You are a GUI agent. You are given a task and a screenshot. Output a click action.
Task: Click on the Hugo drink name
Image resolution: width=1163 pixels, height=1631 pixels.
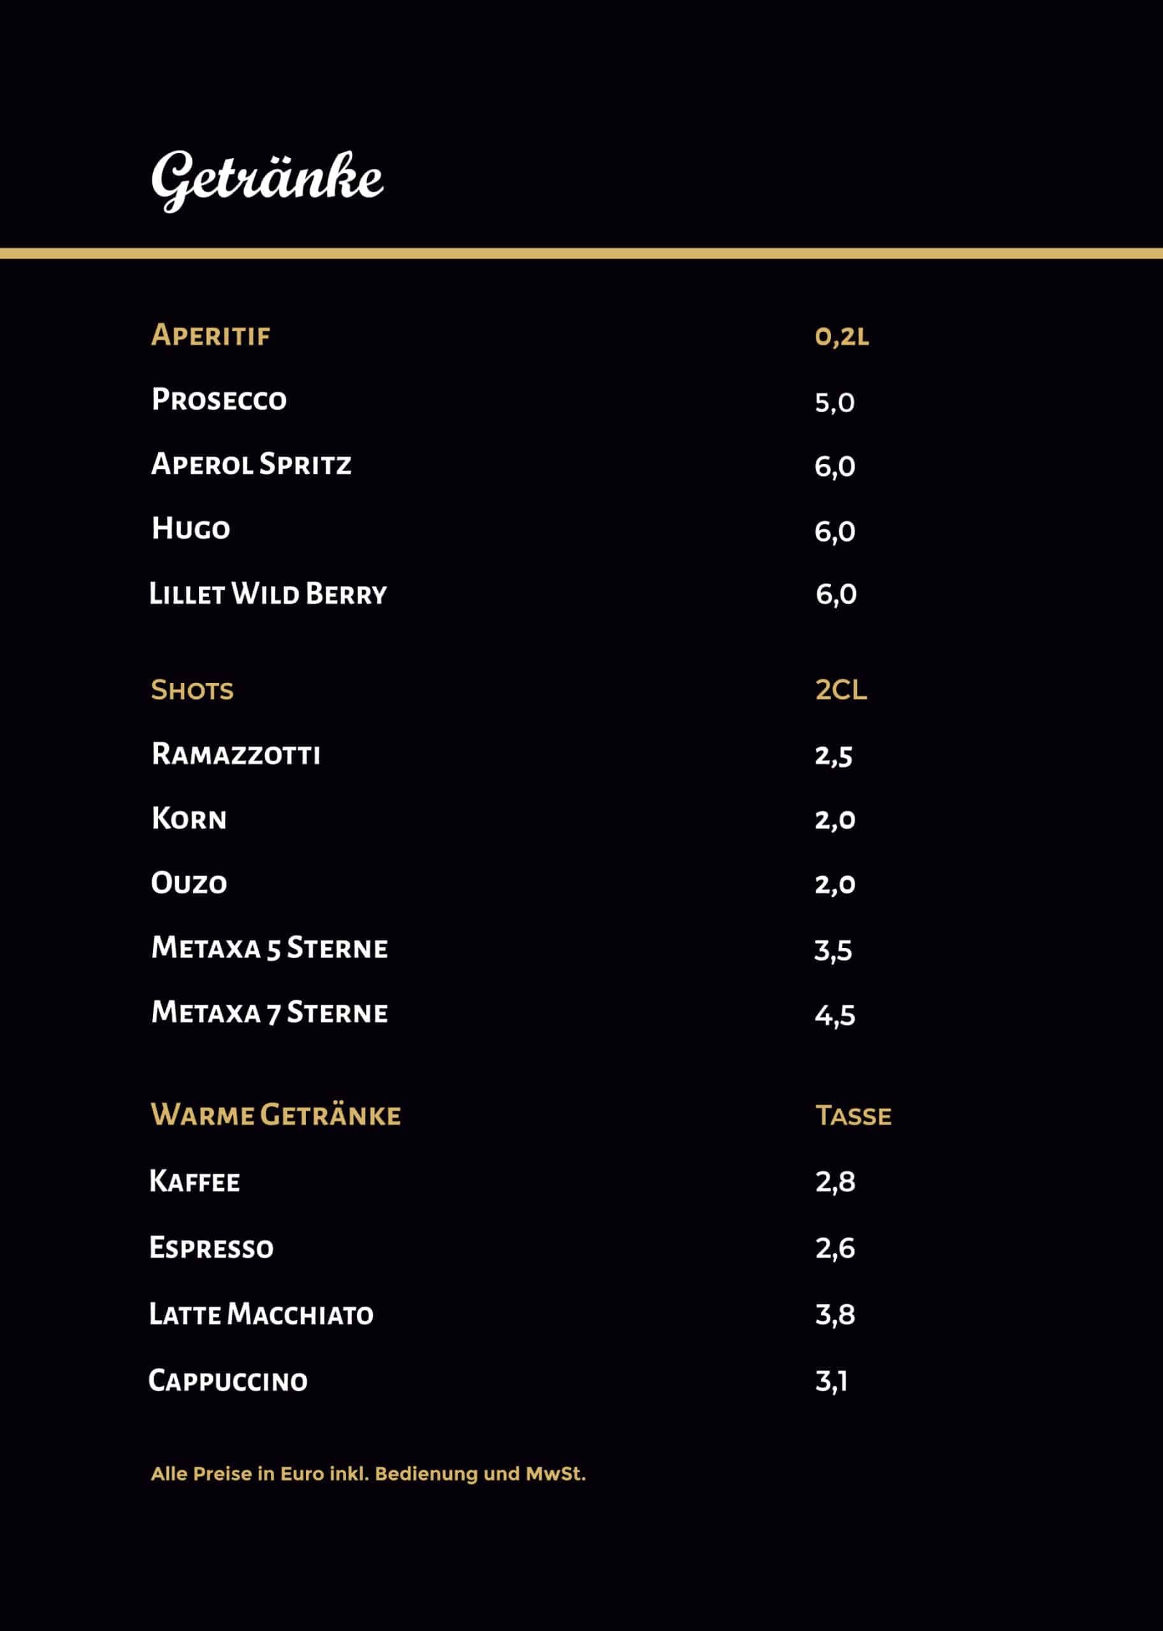pos(191,528)
